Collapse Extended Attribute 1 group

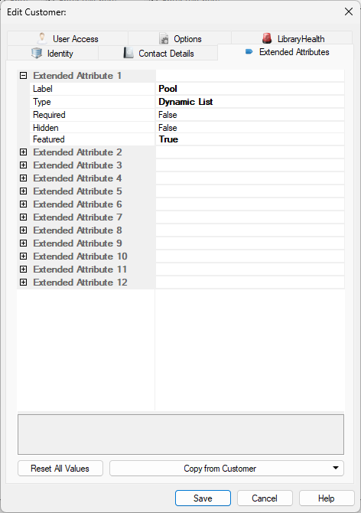click(23, 76)
